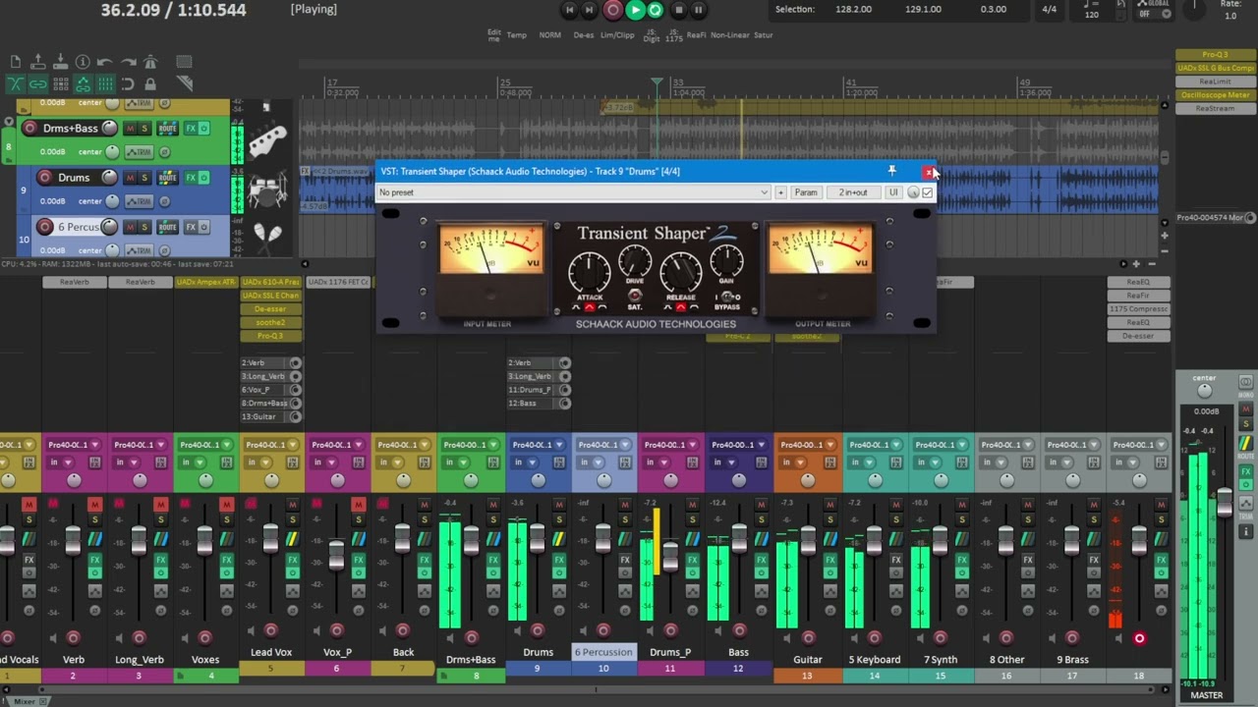This screenshot has width=1258, height=707.
Task: Click the Undo arrow icon
Action: coord(105,62)
